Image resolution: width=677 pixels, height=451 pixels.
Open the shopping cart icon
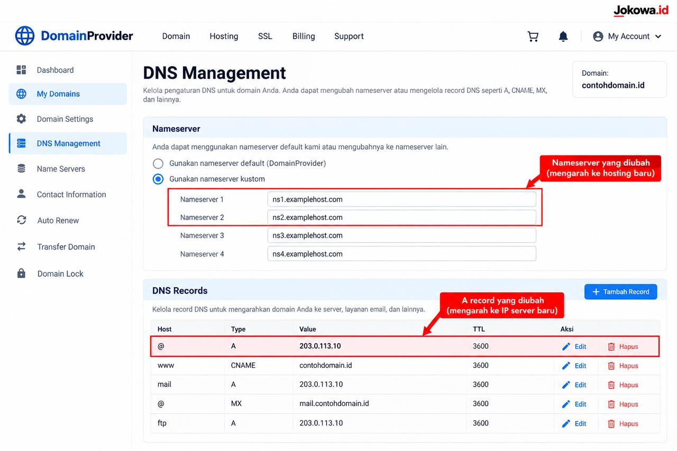click(x=533, y=36)
